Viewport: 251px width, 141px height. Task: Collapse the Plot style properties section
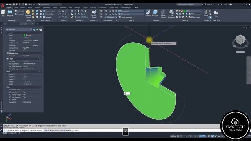[x=40, y=59]
